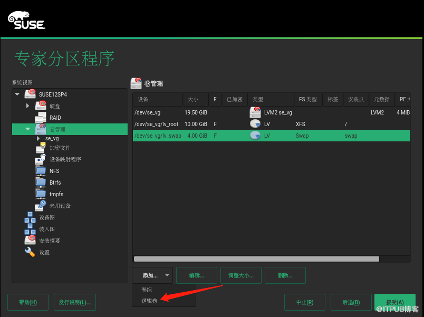Click the volume management header icon
The width and height of the screenshot is (424, 317).
coord(136,83)
